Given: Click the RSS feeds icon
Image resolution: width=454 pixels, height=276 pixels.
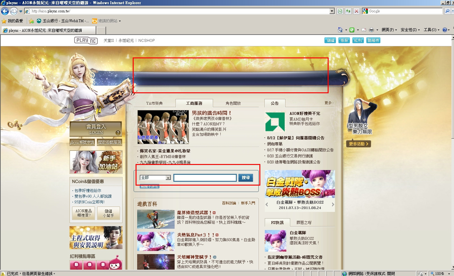Looking at the screenshot, I should [x=352, y=30].
